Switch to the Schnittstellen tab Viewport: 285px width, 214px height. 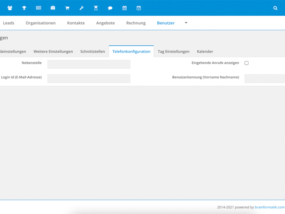(93, 52)
